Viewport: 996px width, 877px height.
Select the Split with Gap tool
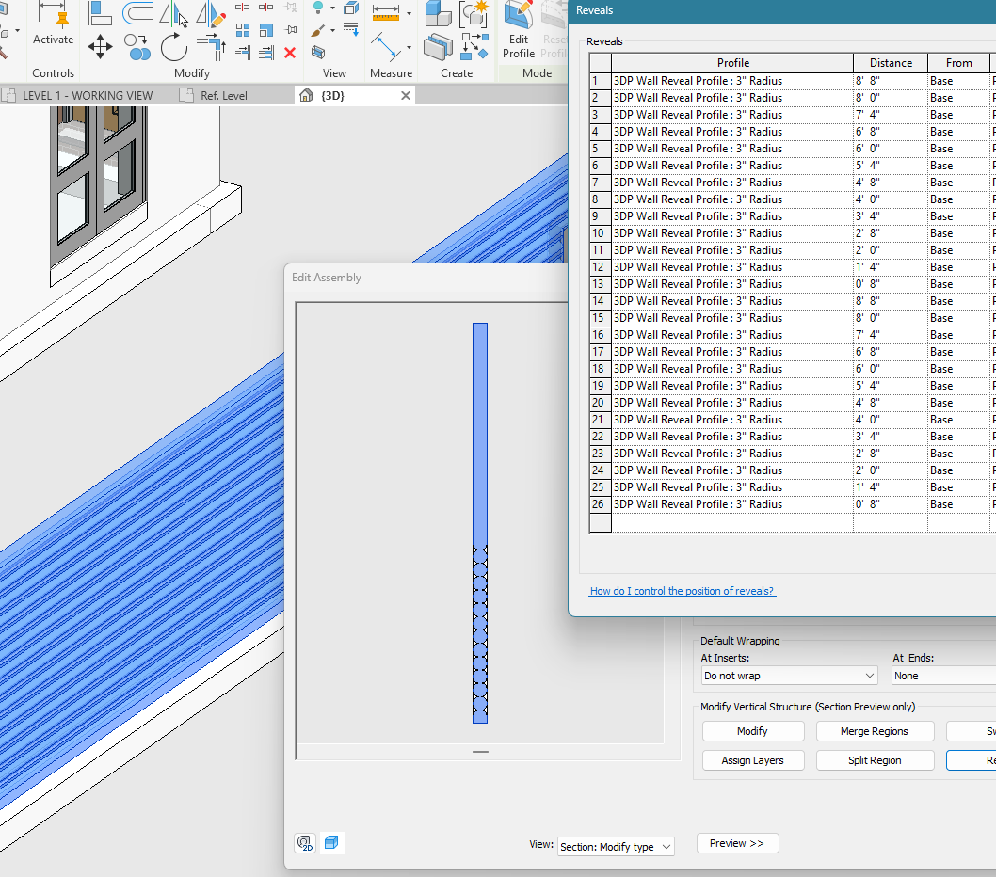tap(266, 7)
